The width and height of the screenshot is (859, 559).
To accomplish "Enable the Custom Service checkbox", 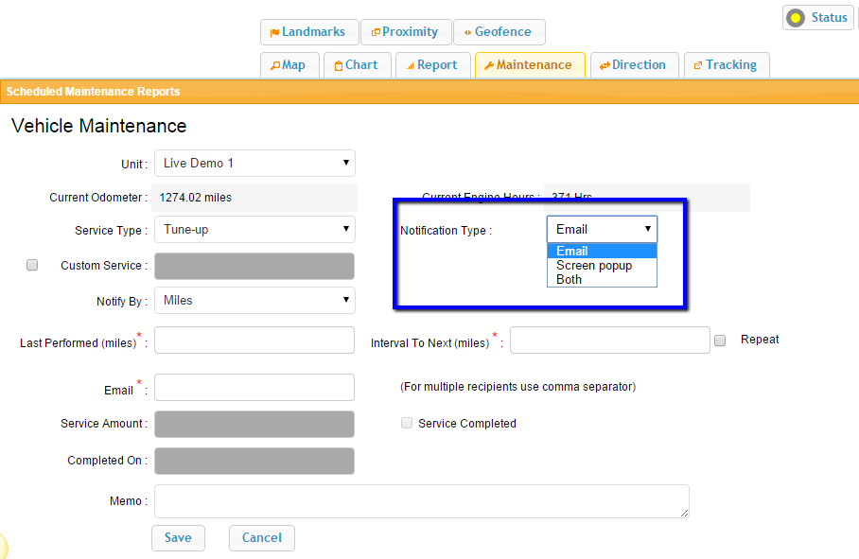I will click(32, 266).
